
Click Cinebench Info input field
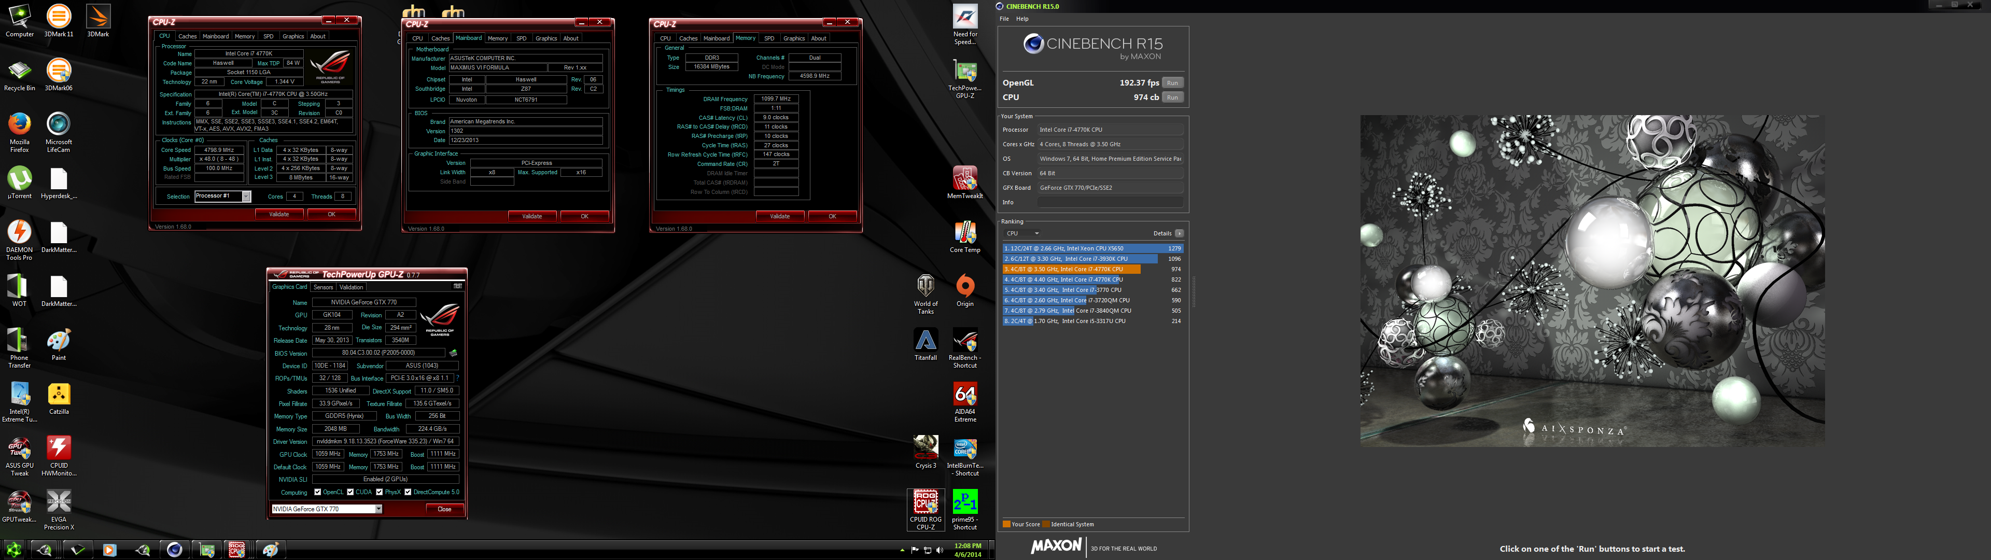tap(1110, 203)
